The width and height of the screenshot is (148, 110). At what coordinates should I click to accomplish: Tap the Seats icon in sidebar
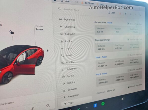point(62,55)
